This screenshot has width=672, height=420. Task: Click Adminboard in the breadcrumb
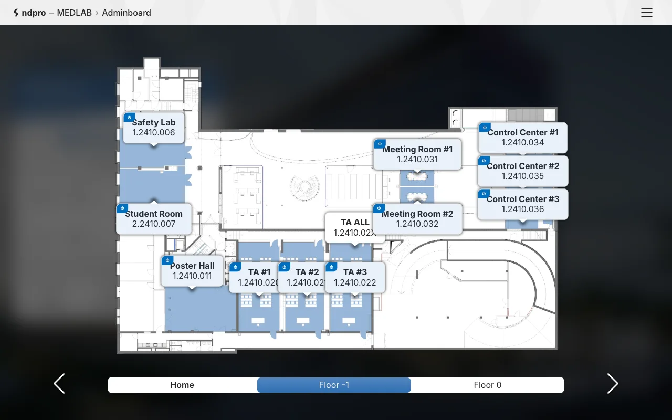coord(127,13)
